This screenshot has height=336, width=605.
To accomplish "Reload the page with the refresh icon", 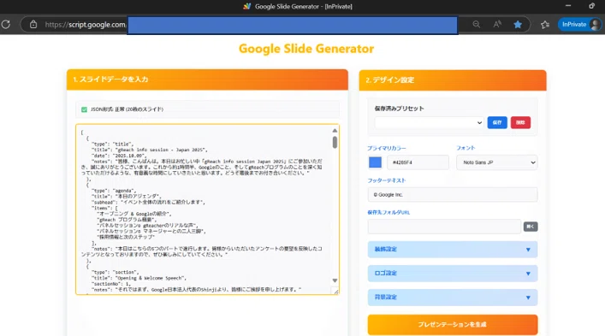I will (x=6, y=24).
